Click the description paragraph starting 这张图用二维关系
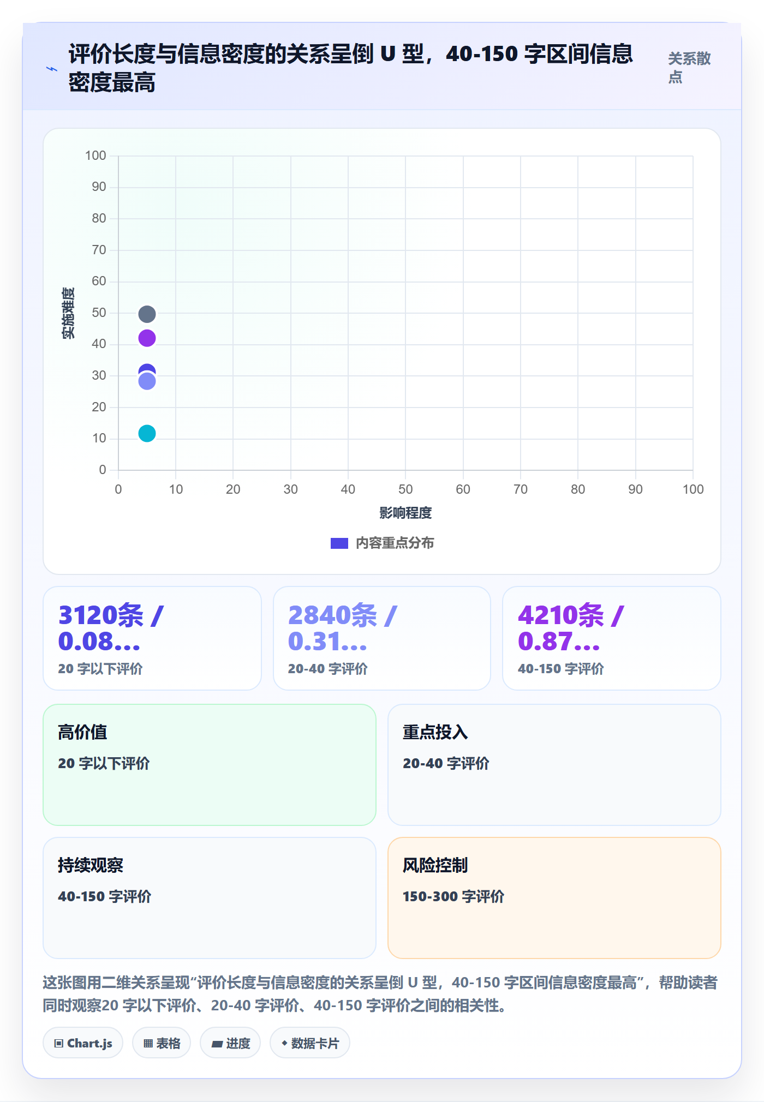Viewport: 764px width, 1102px height. point(380,994)
